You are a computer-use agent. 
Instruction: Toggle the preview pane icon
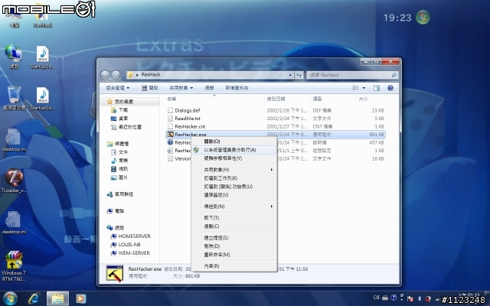[x=377, y=88]
